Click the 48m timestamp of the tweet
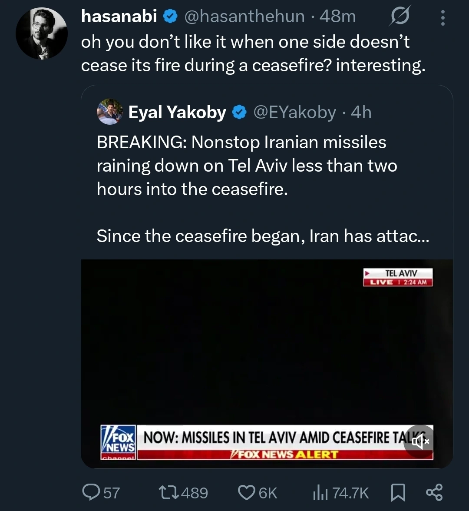This screenshot has height=511, width=469. pyautogui.click(x=338, y=17)
